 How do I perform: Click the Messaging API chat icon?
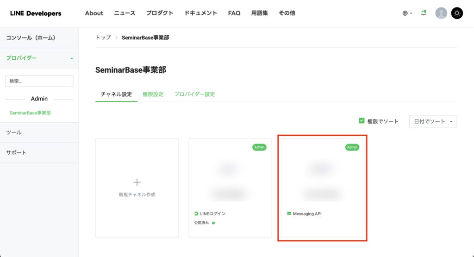(x=289, y=213)
